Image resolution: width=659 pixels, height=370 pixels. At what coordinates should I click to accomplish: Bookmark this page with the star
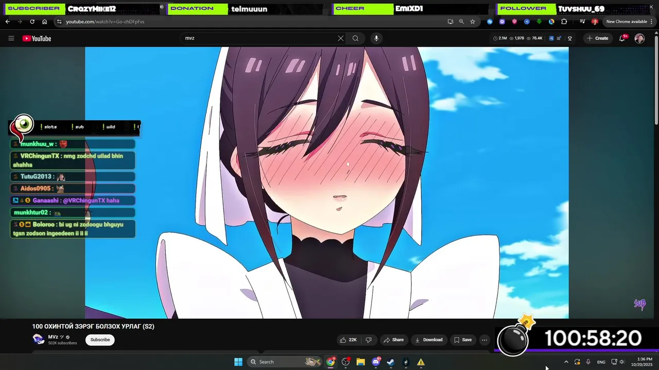click(x=473, y=22)
